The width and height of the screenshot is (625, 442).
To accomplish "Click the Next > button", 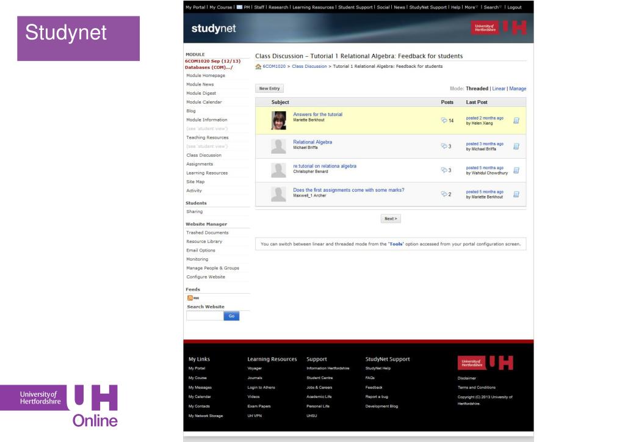I will pos(391,219).
